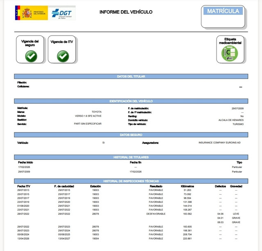Select the kilometers value 220.861

tap(187, 239)
